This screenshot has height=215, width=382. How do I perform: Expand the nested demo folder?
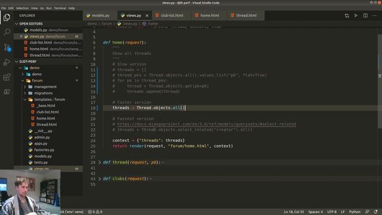click(37, 74)
